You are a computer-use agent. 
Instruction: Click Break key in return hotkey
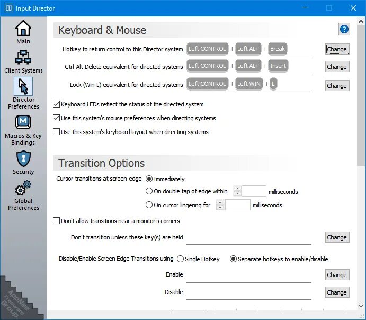(x=278, y=49)
